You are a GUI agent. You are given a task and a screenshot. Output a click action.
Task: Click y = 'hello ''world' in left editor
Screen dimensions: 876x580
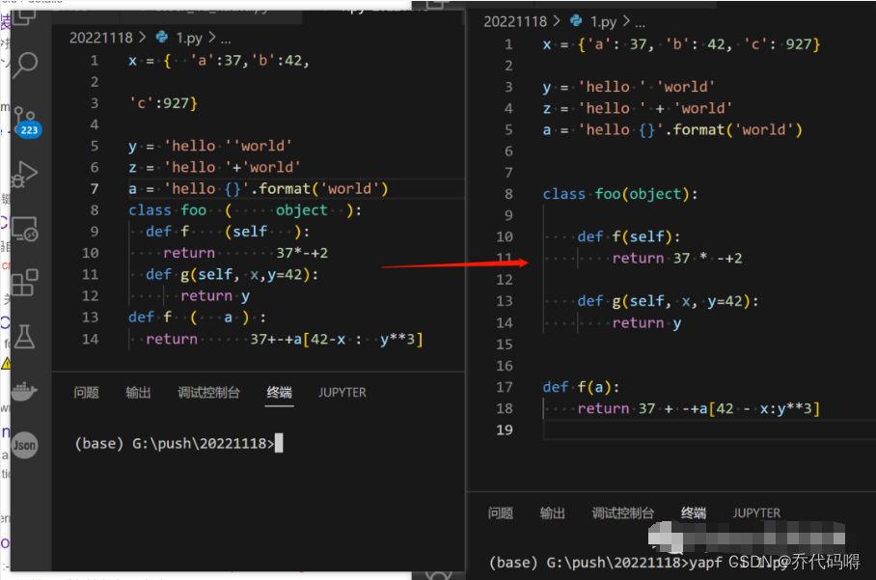210,146
